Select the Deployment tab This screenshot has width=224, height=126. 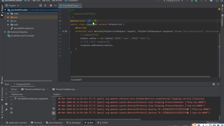pyautogui.click(x=17, y=94)
